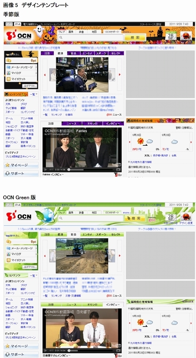
Task: Open the more menu beside OCNサポート in orange header
Action: click(127, 32)
